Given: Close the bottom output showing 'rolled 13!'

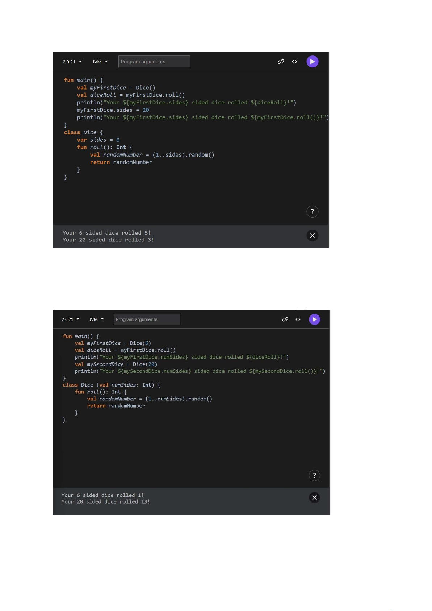Looking at the screenshot, I should click(x=314, y=498).
